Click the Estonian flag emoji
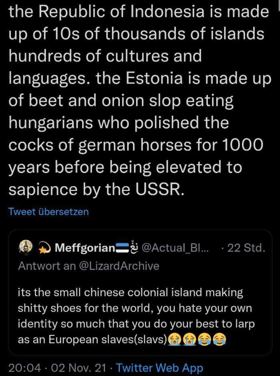280x376 pixels. [122, 247]
